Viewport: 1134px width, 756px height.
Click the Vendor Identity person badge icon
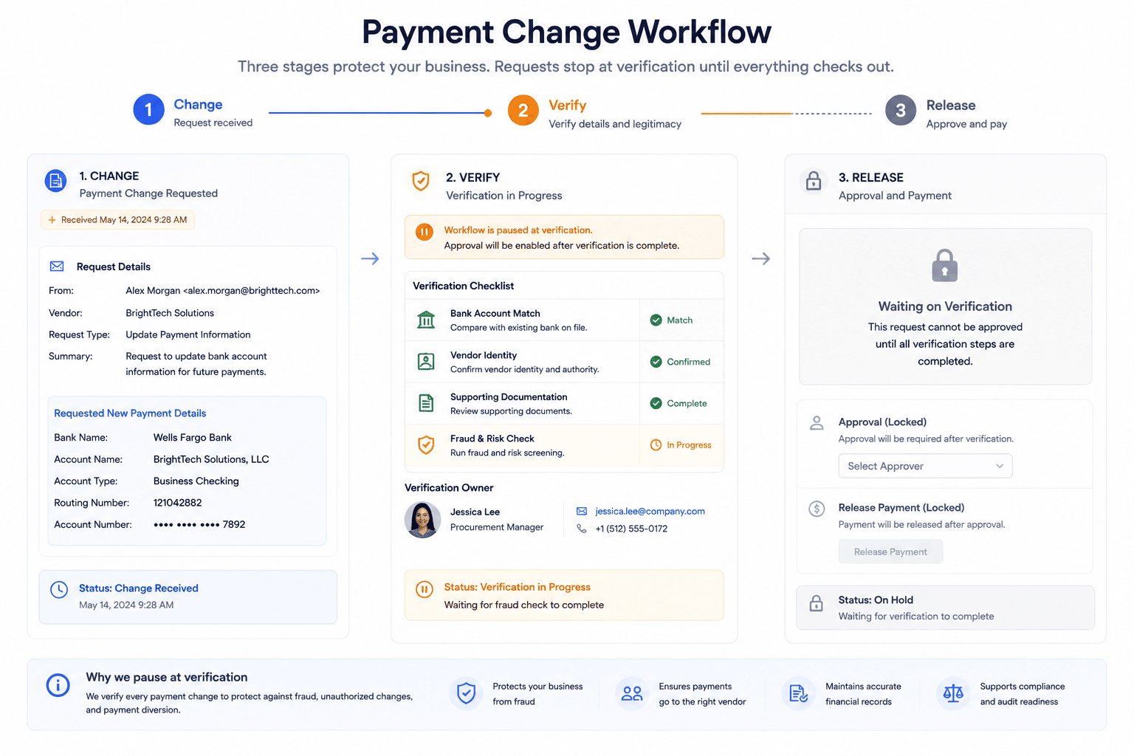click(426, 362)
